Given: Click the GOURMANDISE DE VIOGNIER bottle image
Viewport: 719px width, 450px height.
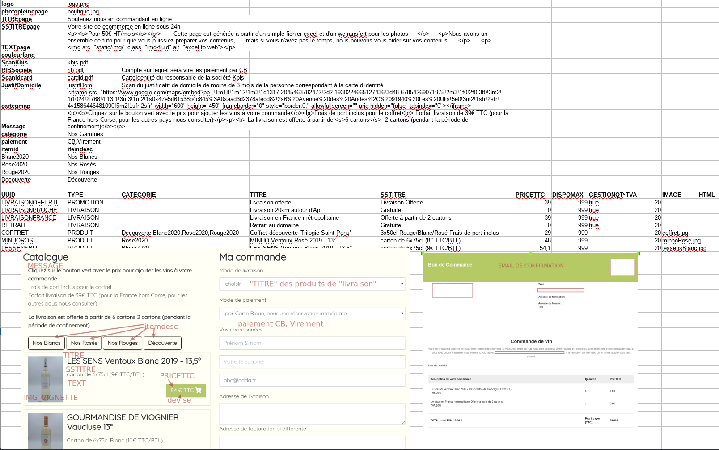Looking at the screenshot, I should (45, 431).
